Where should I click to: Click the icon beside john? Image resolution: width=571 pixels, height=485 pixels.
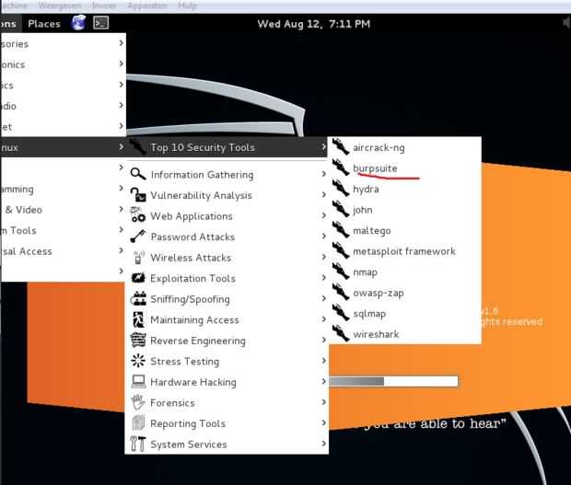coord(341,209)
